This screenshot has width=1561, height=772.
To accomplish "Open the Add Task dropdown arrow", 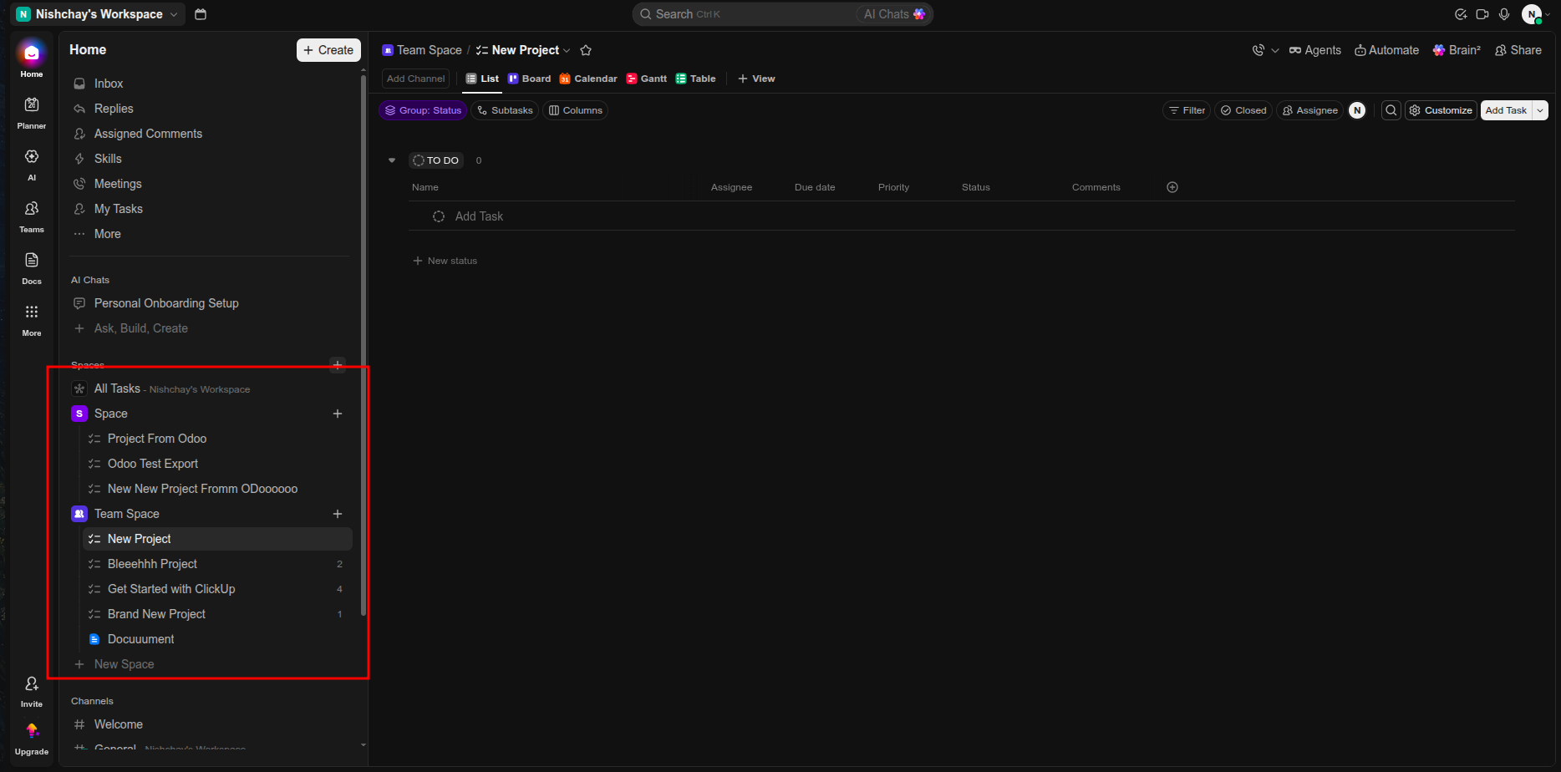I will tap(1540, 110).
